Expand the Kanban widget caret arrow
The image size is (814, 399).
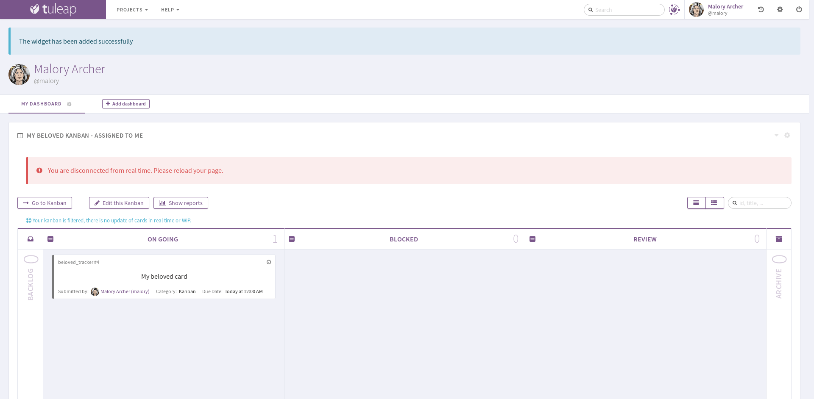coord(776,135)
